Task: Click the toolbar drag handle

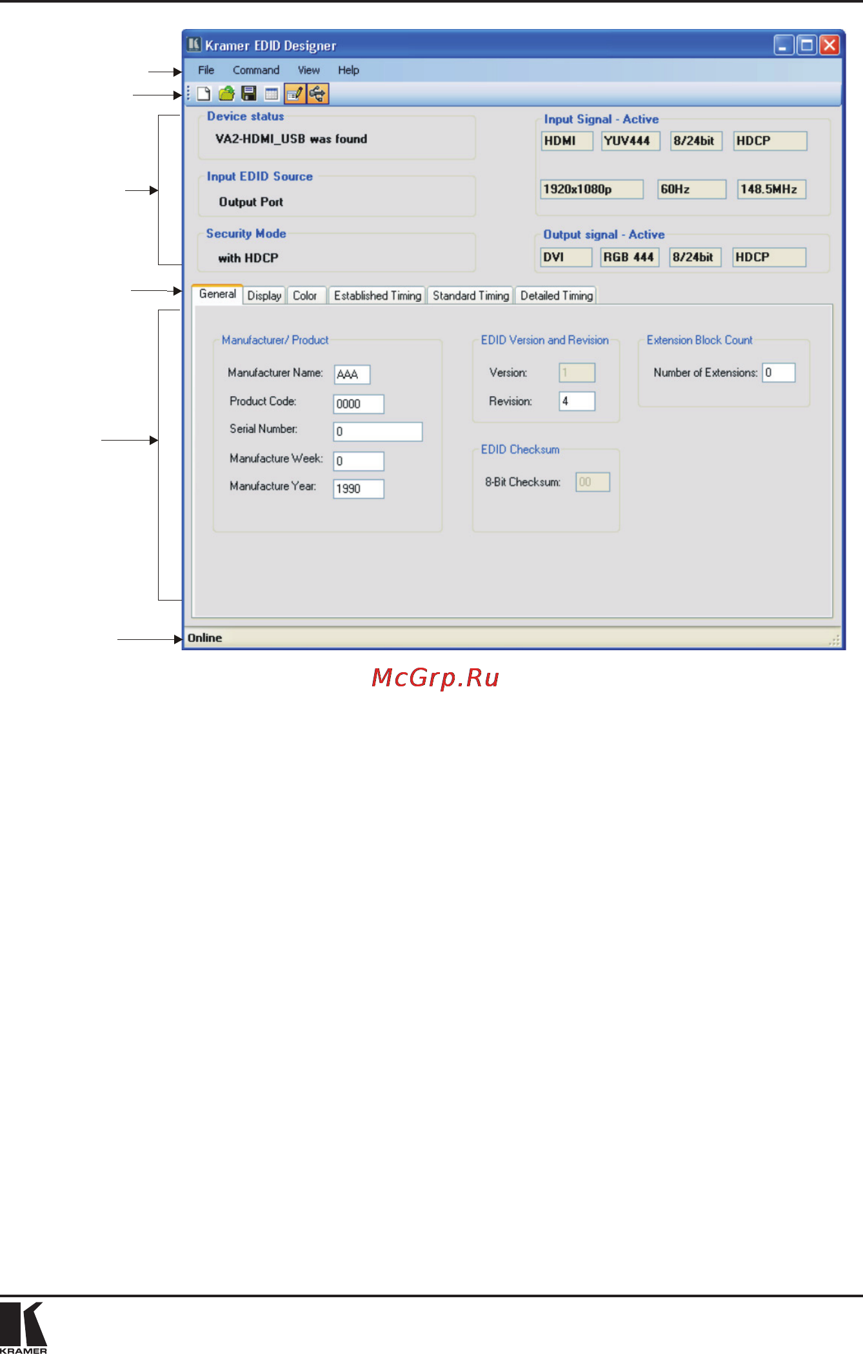Action: pyautogui.click(x=188, y=94)
